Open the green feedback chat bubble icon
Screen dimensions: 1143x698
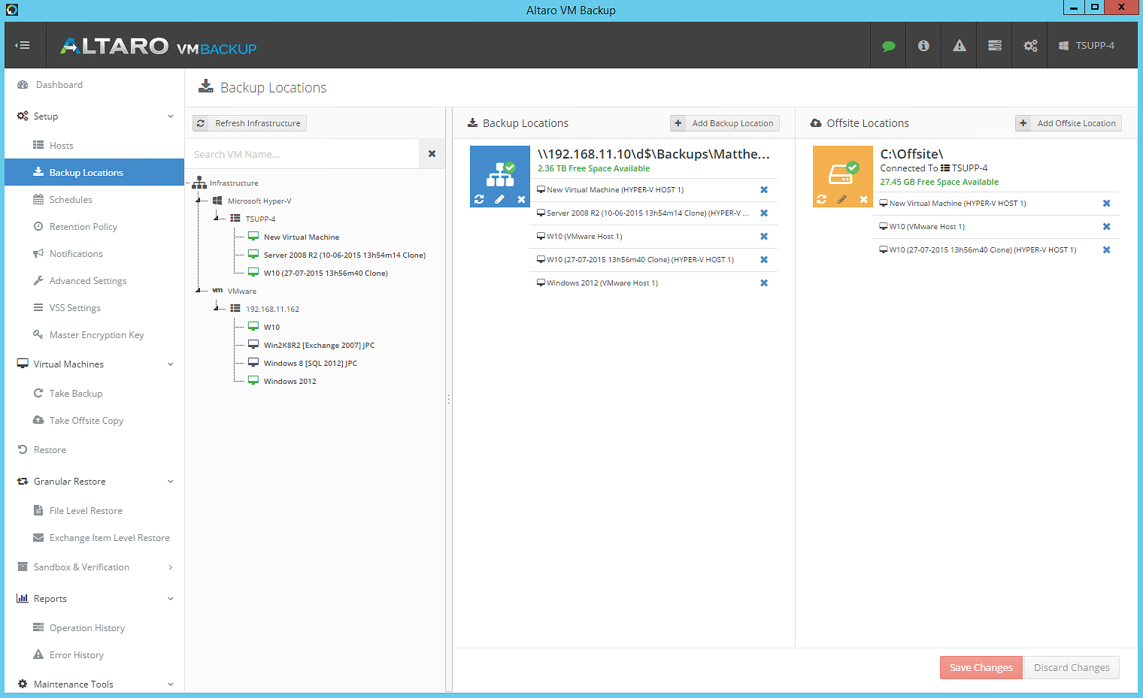tap(888, 45)
